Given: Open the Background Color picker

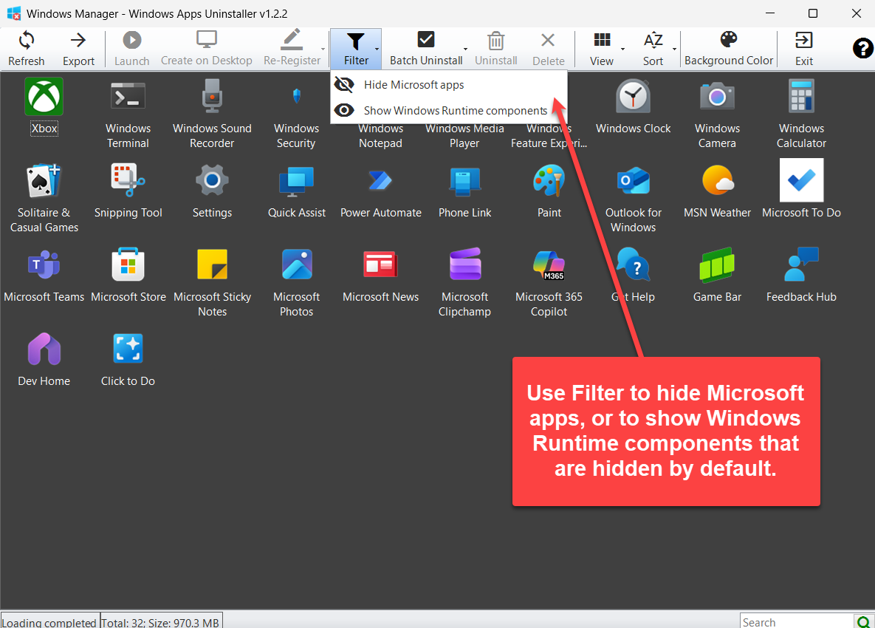Looking at the screenshot, I should tap(729, 49).
